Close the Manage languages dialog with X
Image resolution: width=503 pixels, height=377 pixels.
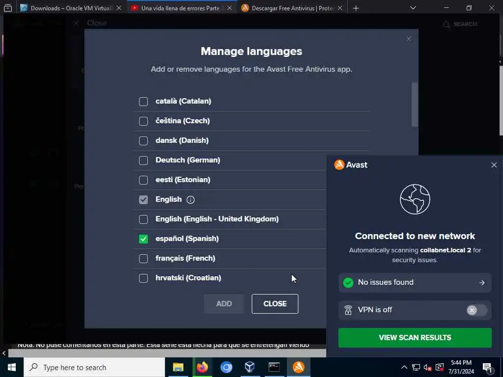(x=409, y=39)
